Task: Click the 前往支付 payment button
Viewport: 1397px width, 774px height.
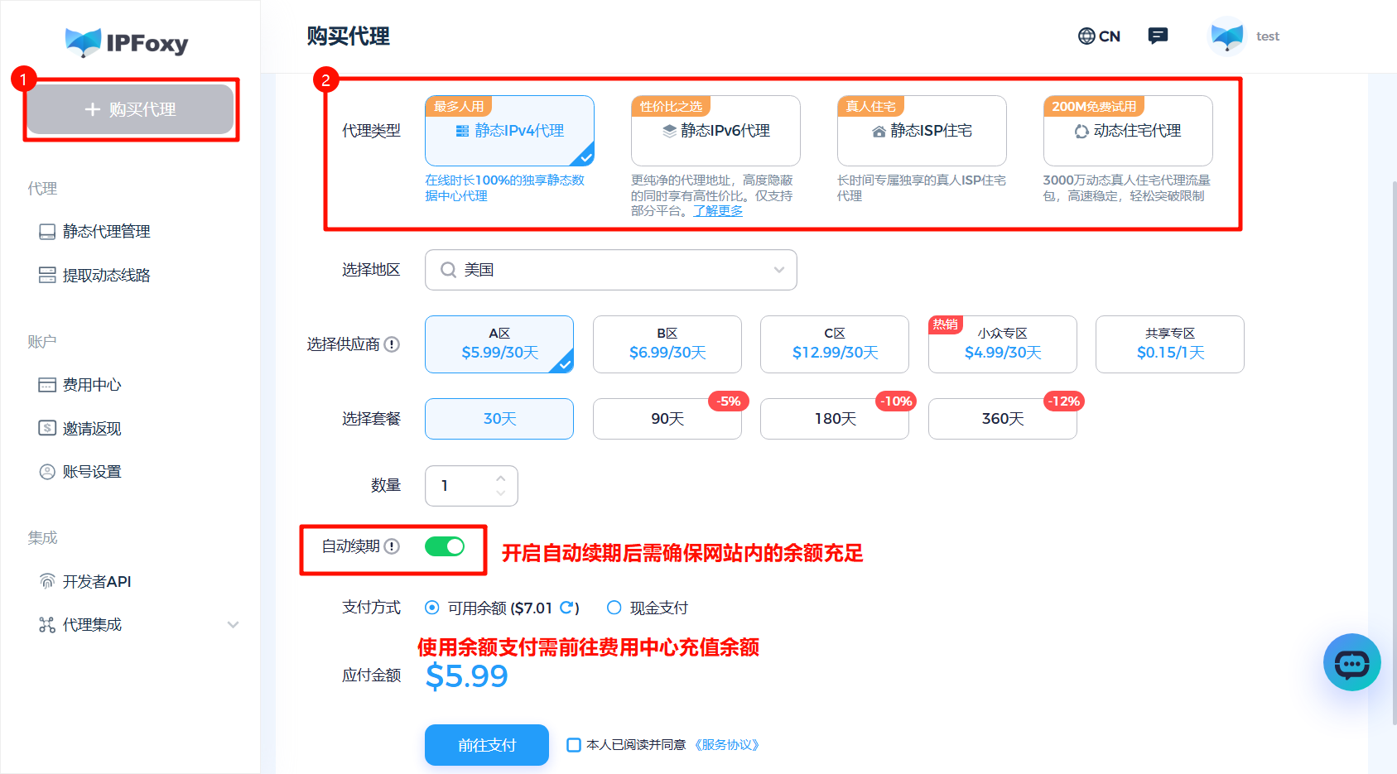Action: 486,745
